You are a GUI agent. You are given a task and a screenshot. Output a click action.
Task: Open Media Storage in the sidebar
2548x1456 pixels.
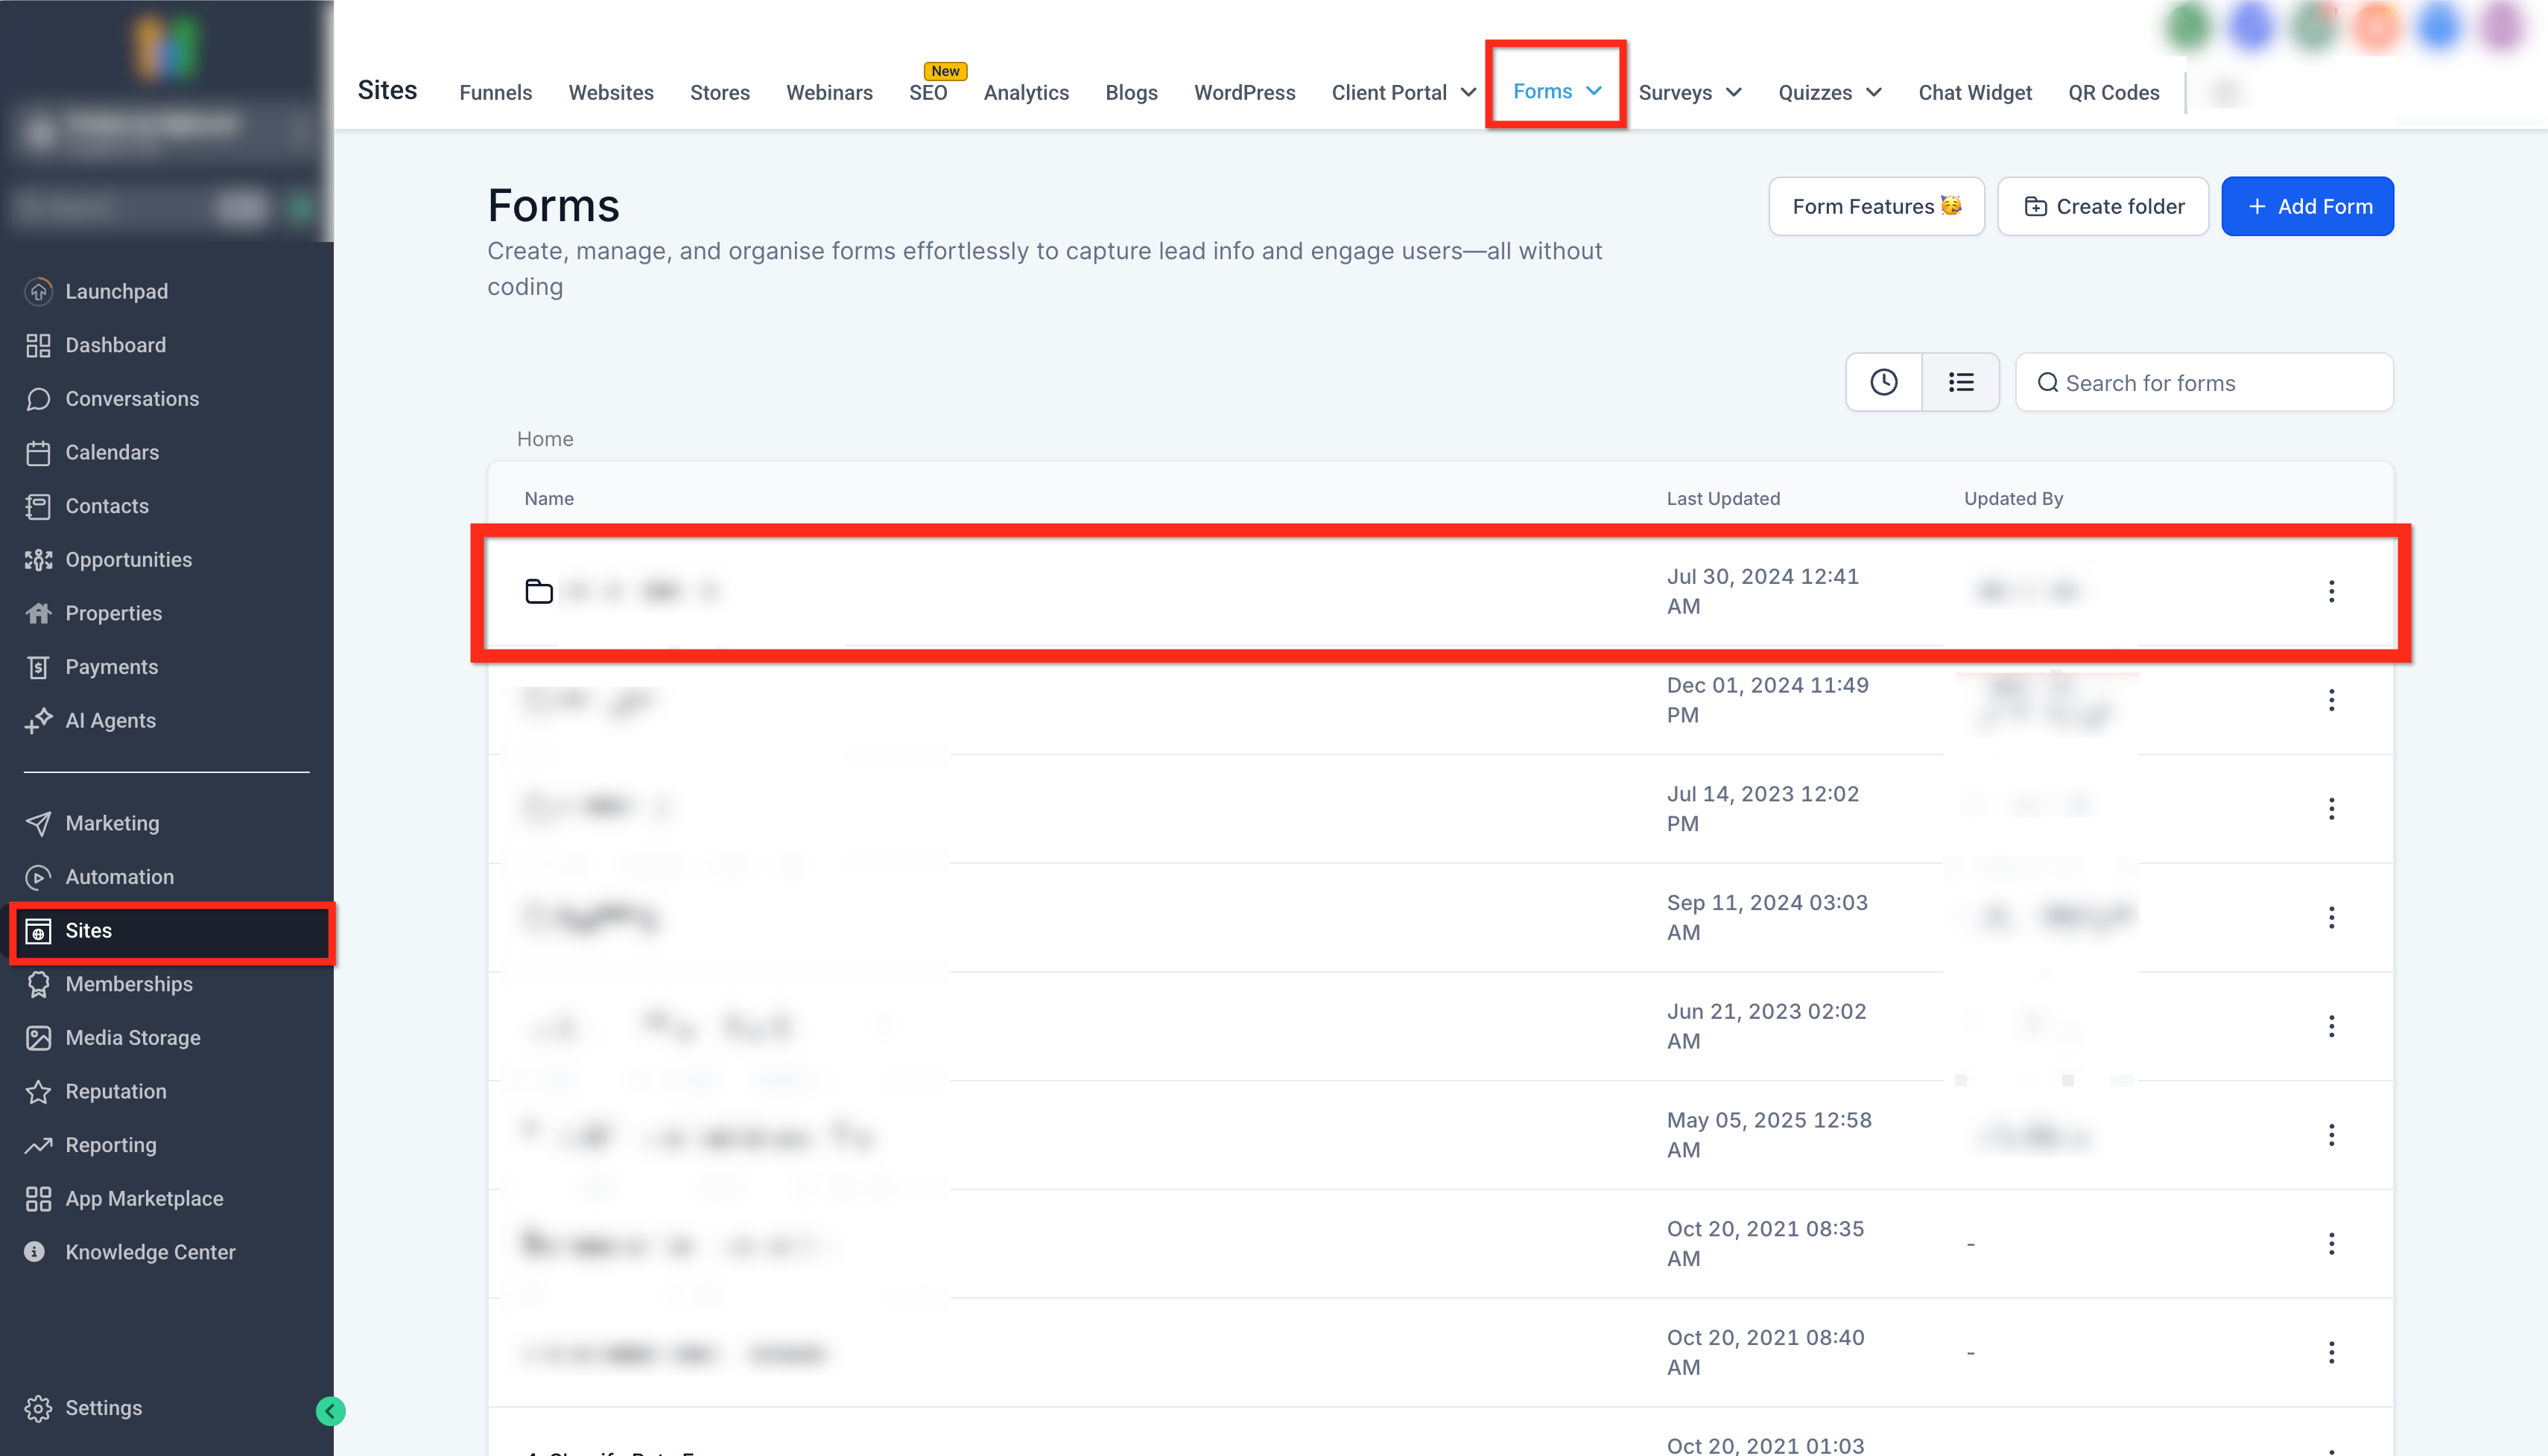[x=132, y=1037]
